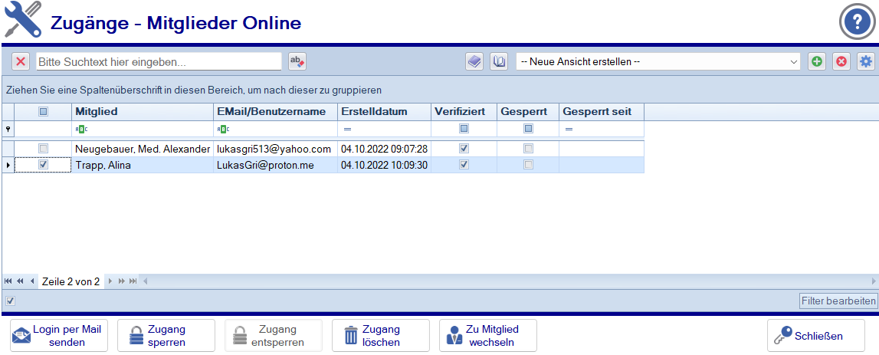Uncheck the selection checkbox for Trapp, Alina
Image resolution: width=879 pixels, height=355 pixels.
(x=44, y=165)
